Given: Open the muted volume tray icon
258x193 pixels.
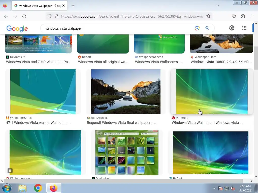Looking at the screenshot, I should point(233,188).
